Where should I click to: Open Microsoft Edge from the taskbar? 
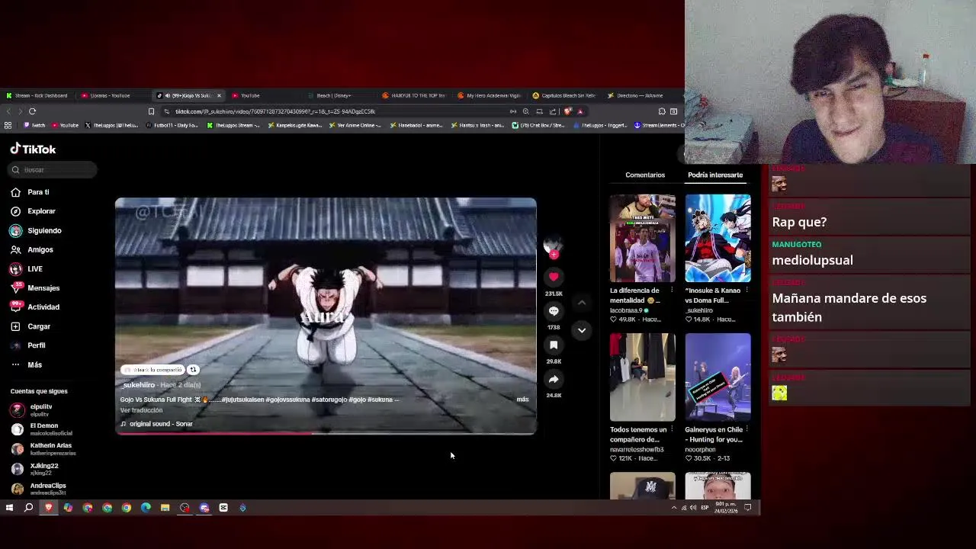click(x=146, y=508)
